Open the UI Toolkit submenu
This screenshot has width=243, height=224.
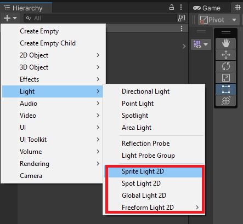[x=53, y=140]
